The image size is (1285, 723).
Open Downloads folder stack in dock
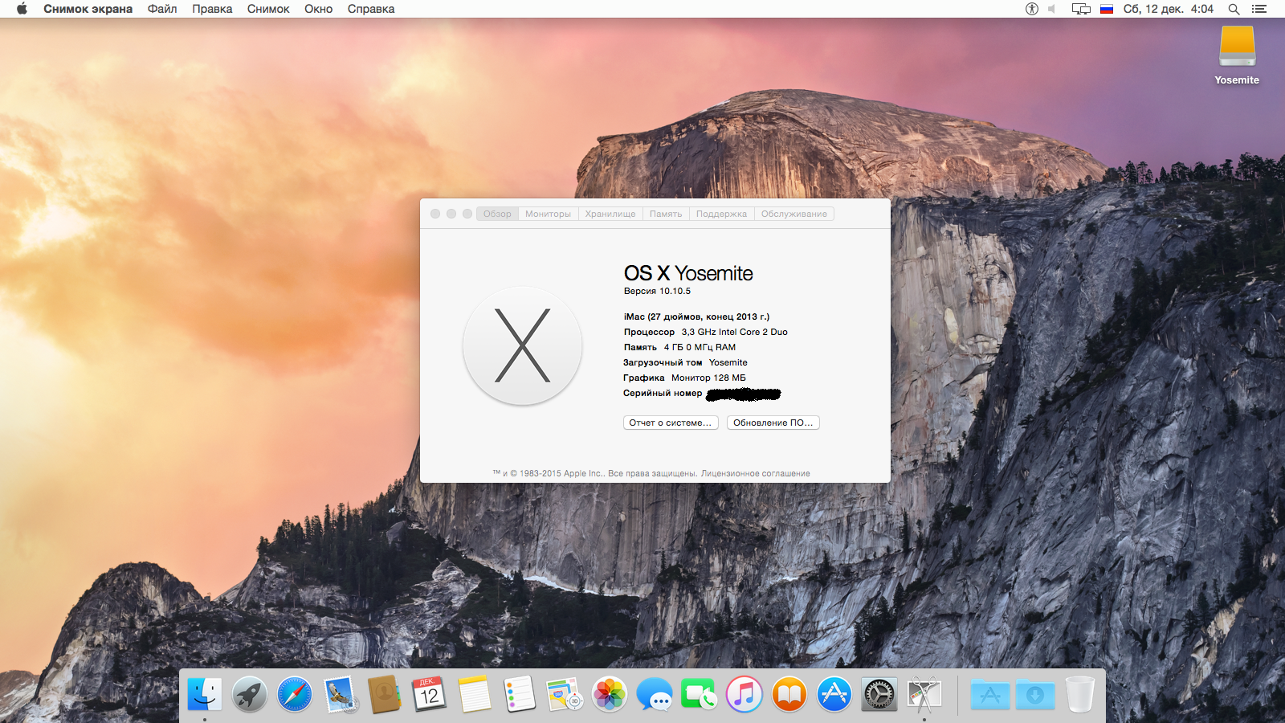1035,694
